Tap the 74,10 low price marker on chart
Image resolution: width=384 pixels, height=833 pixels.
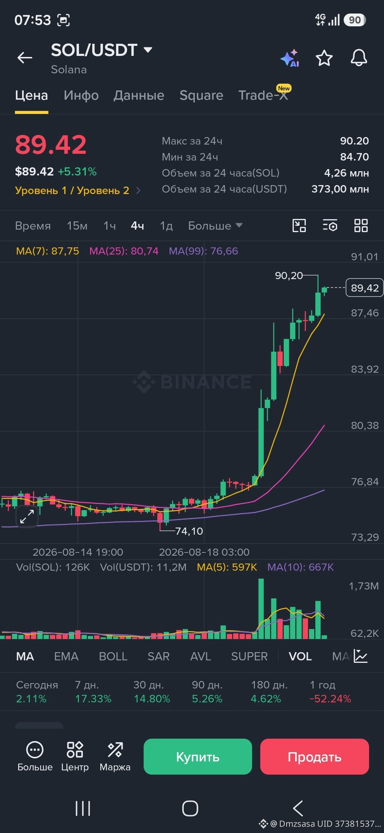pos(189,531)
